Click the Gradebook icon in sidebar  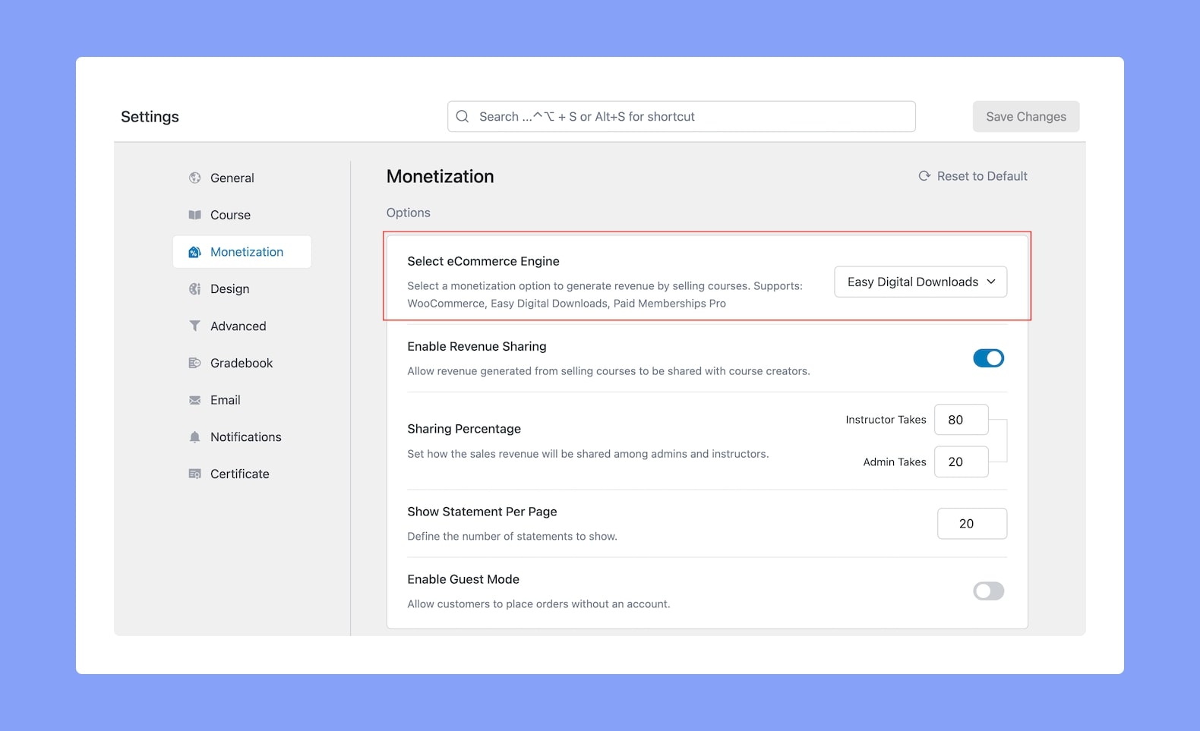click(195, 363)
